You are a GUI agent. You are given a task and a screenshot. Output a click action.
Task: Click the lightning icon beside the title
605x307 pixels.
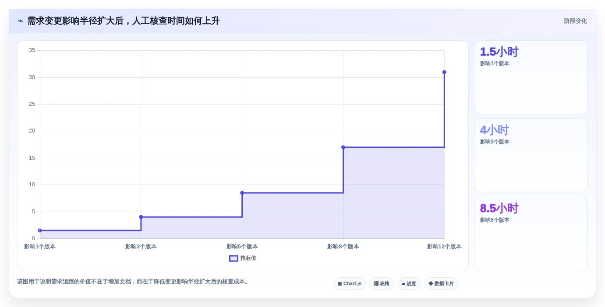point(21,21)
